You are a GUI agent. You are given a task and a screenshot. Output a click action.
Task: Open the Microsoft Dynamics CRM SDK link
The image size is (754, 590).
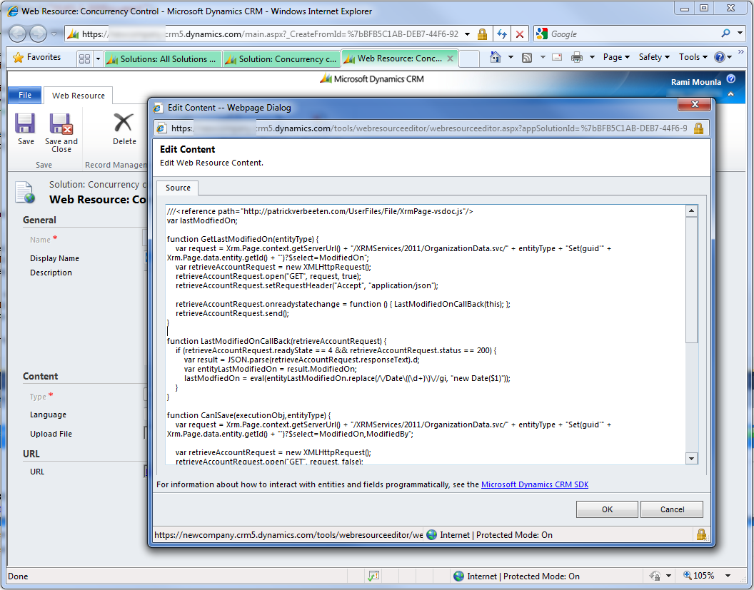coord(535,484)
